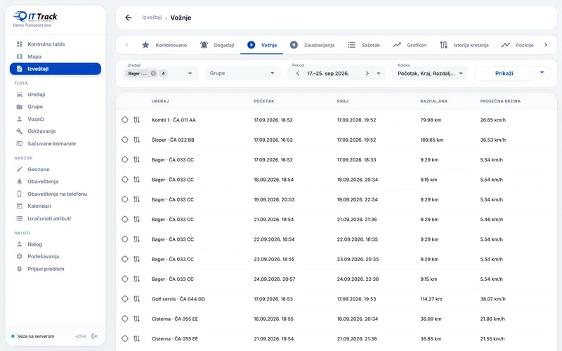The height and width of the screenshot is (351, 562).
Task: Click the logout icon beside server status
Action: (94, 336)
